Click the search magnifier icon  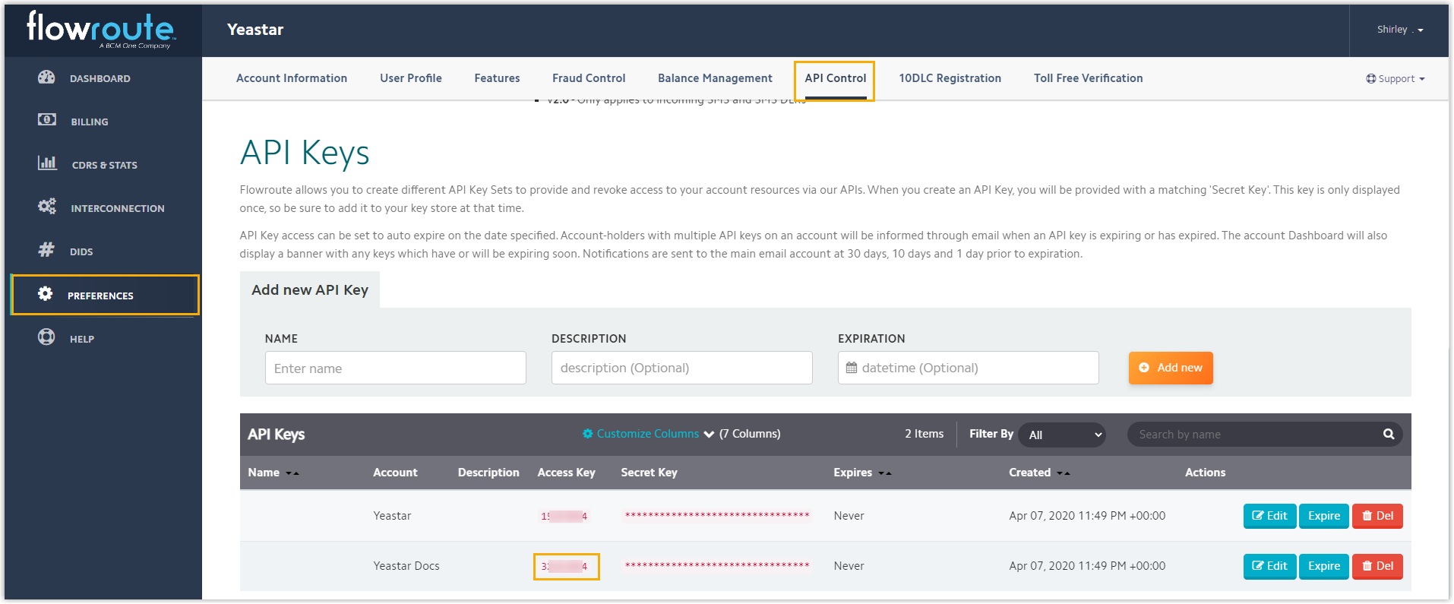(1388, 435)
